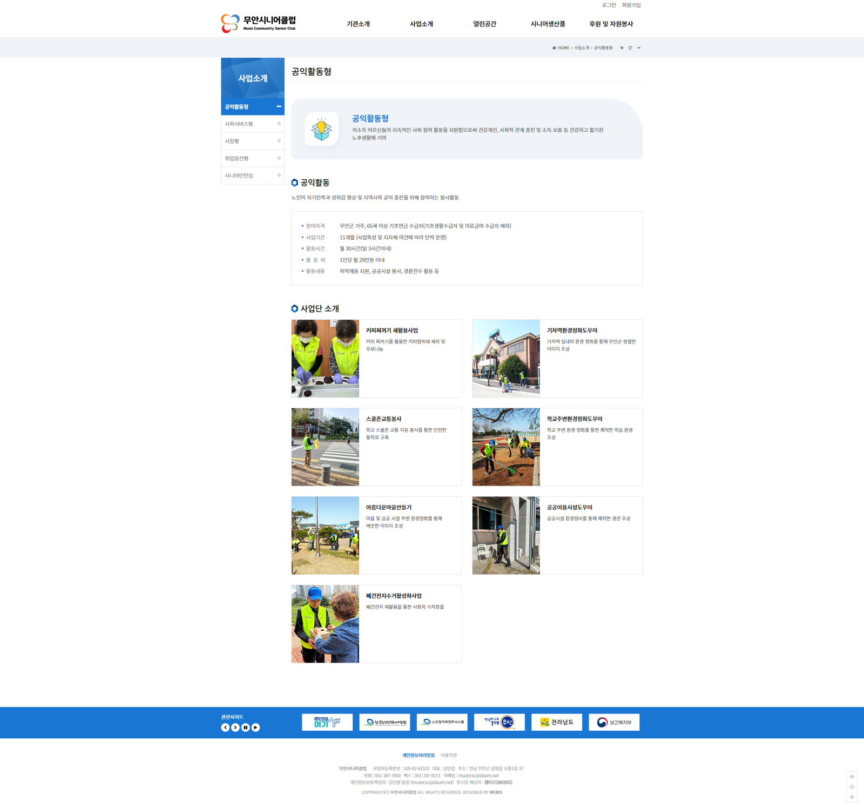Expand the 취업알선형 sidebar item
This screenshot has width=864, height=809.
coord(279,158)
